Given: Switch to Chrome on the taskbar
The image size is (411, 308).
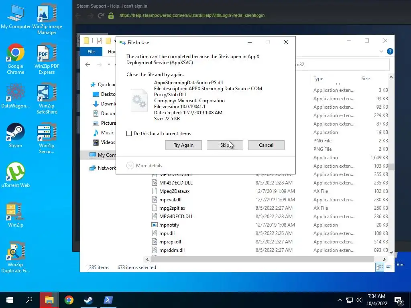Looking at the screenshot, I should (x=69, y=300).
